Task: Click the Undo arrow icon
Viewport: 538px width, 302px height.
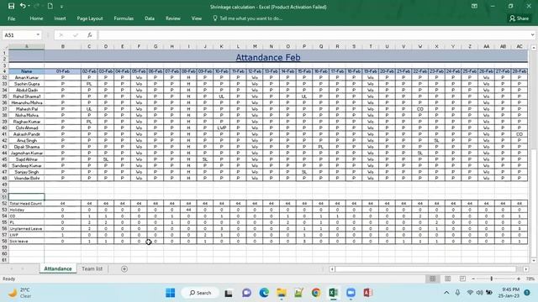Action: [23, 6]
